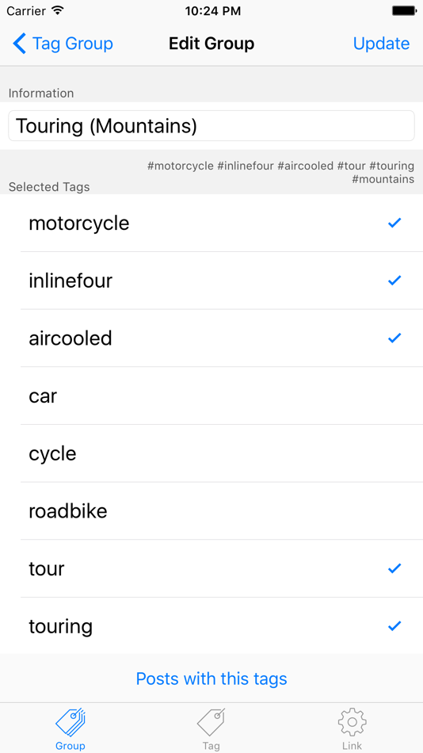The width and height of the screenshot is (423, 753).
Task: Edit the Touring (Mountains) name field
Action: coord(211,126)
